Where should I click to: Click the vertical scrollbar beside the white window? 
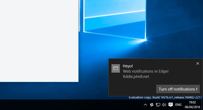tap(79, 16)
